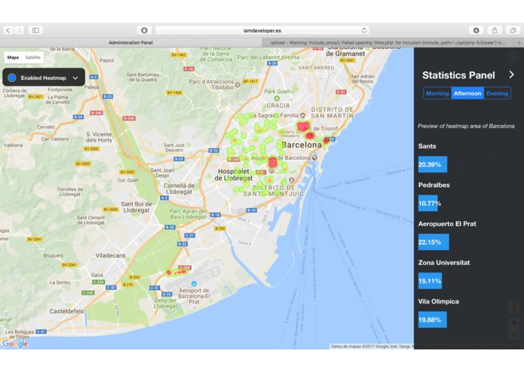This screenshot has height=372, width=524.
Task: Select the Afternoon time period
Action: (x=467, y=93)
